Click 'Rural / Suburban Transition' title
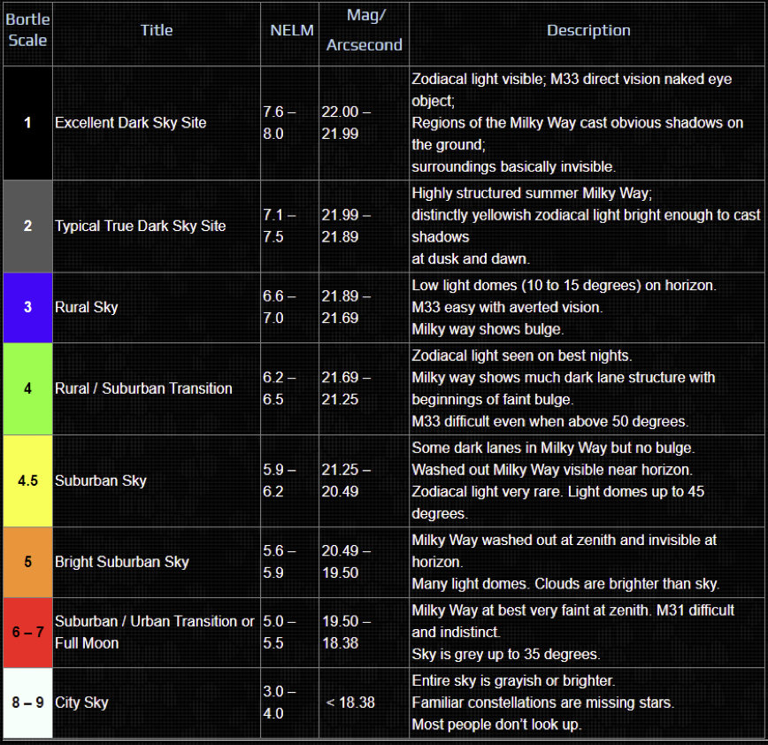768x745 pixels. coord(143,388)
